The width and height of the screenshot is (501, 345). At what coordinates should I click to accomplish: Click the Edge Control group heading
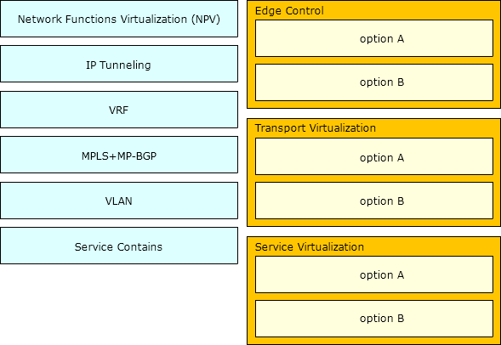point(289,11)
